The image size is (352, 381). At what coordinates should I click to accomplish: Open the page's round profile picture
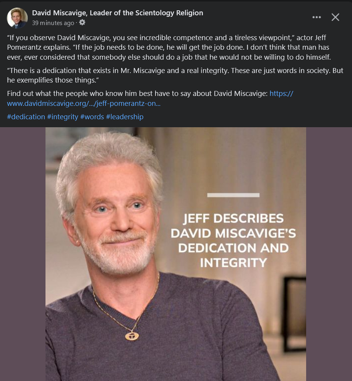(x=17, y=18)
